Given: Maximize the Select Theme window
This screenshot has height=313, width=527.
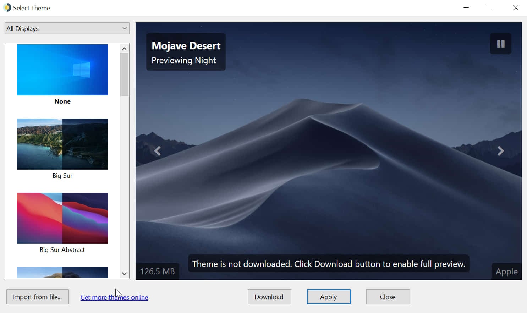Looking at the screenshot, I should point(491,8).
